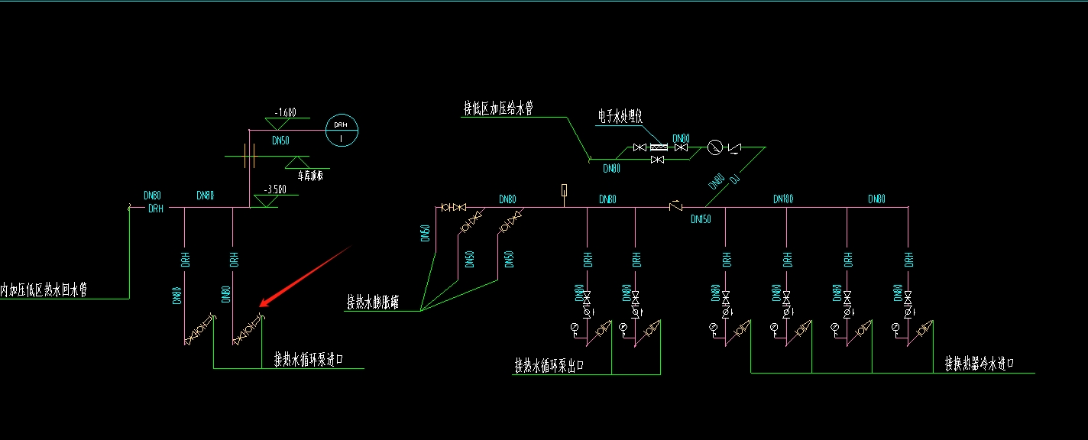Select the 接热水循环泵出口 text
Screen dimensions: 1088x440
pos(549,365)
